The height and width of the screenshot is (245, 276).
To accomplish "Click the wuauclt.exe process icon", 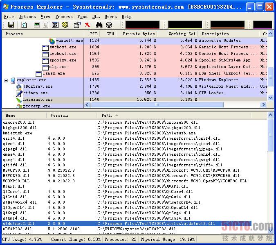I will [x=52, y=41].
